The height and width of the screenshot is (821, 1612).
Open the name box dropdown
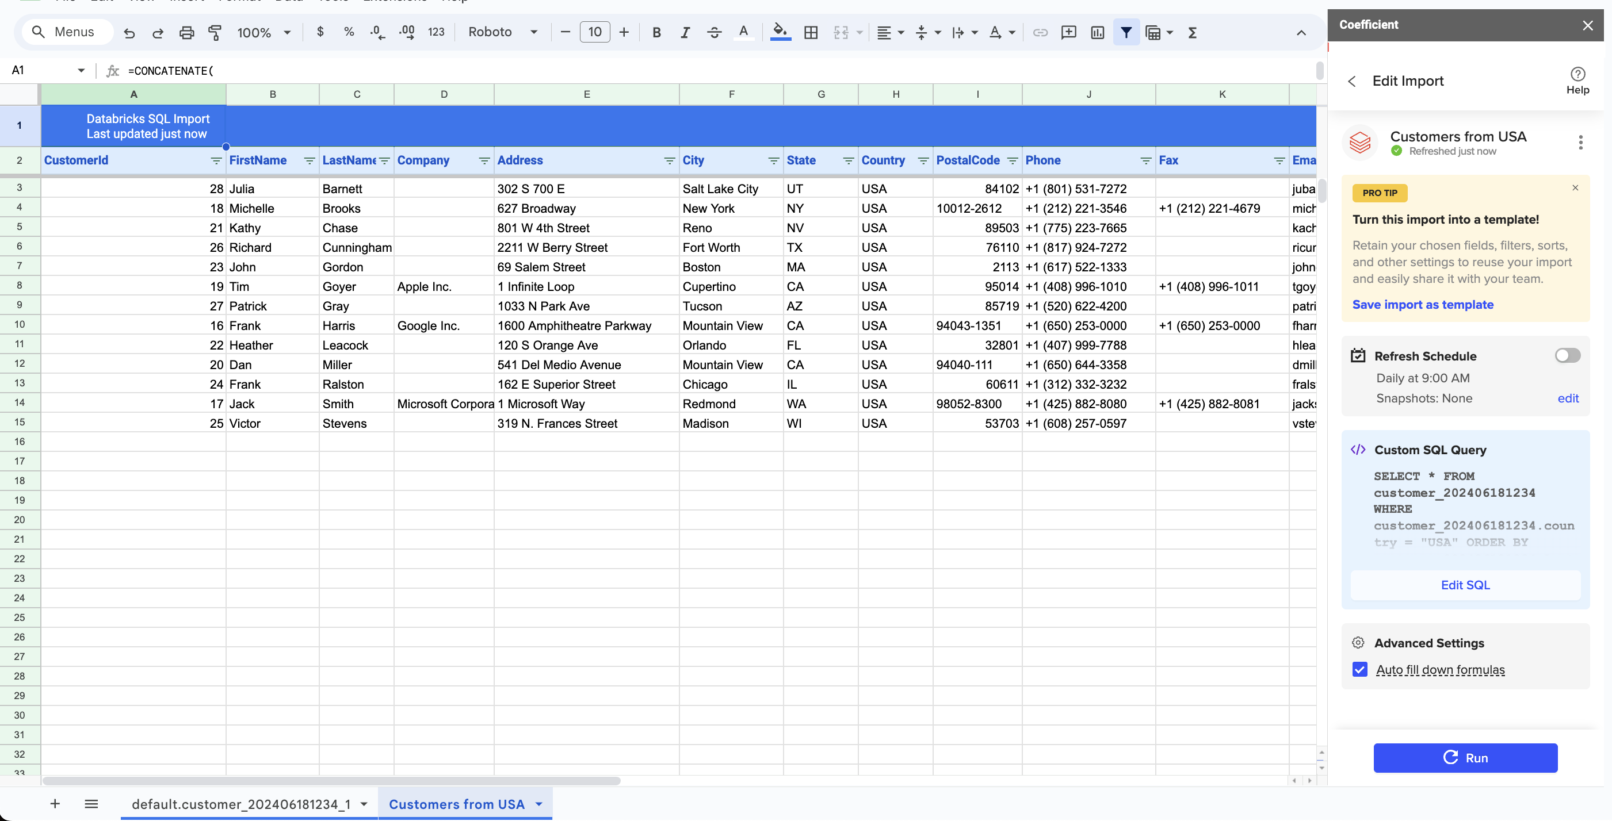coord(81,70)
